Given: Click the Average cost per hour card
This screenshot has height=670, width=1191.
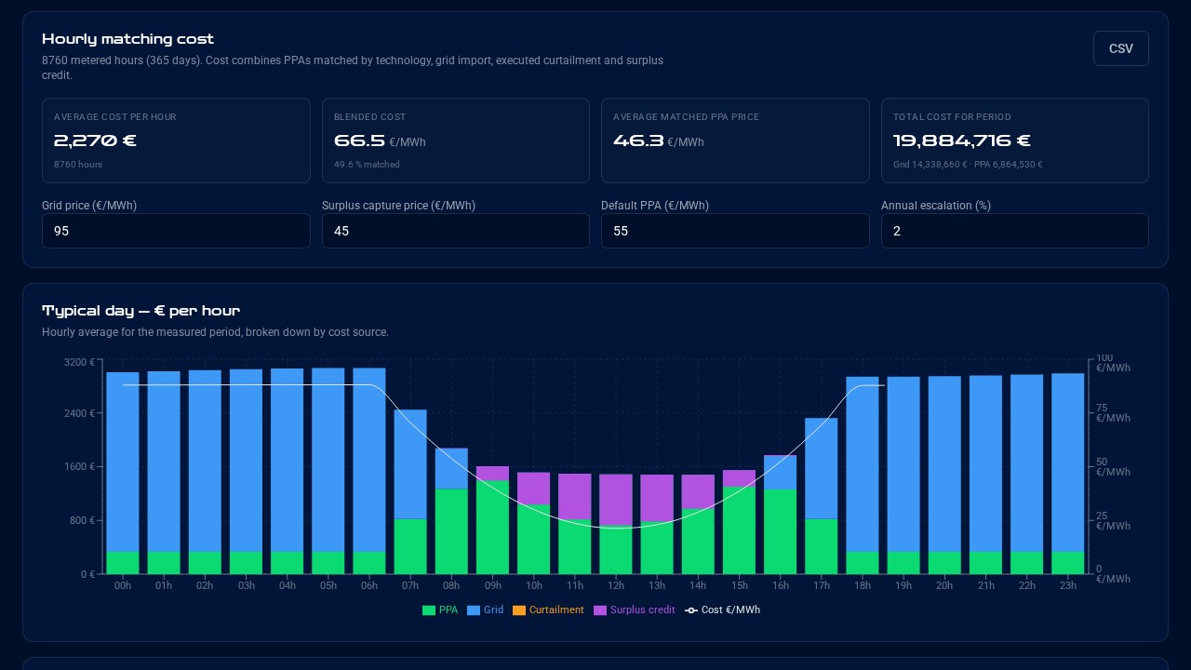Looking at the screenshot, I should point(176,141).
